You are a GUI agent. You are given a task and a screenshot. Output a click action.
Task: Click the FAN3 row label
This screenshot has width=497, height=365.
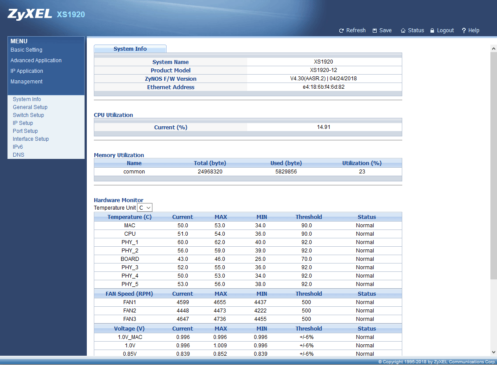[x=130, y=319]
